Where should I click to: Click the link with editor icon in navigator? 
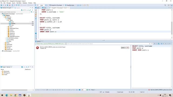click(30, 10)
